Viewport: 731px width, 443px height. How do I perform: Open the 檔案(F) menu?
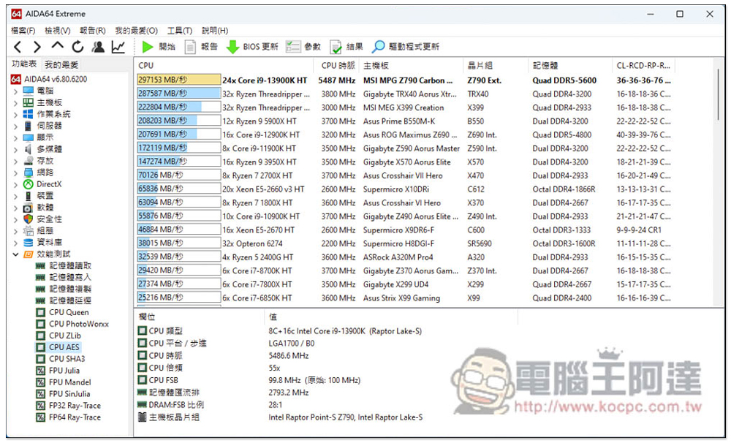coord(23,31)
